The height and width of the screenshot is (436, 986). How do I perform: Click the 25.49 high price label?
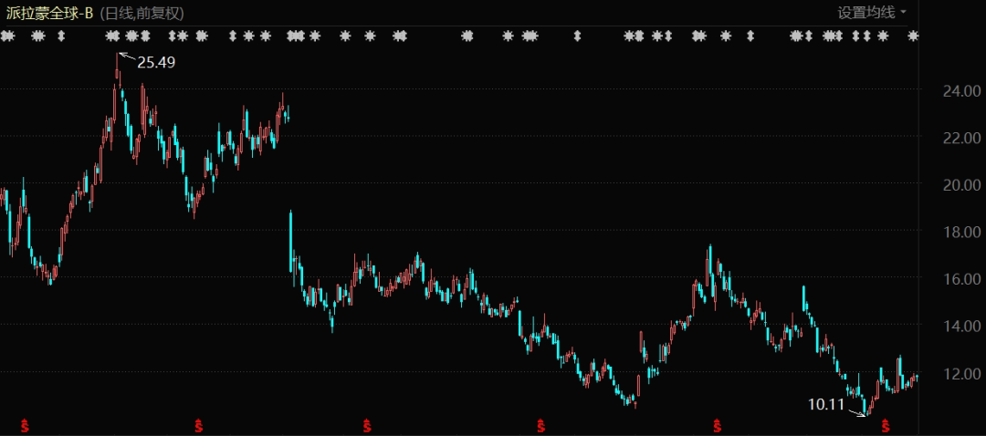click(156, 62)
